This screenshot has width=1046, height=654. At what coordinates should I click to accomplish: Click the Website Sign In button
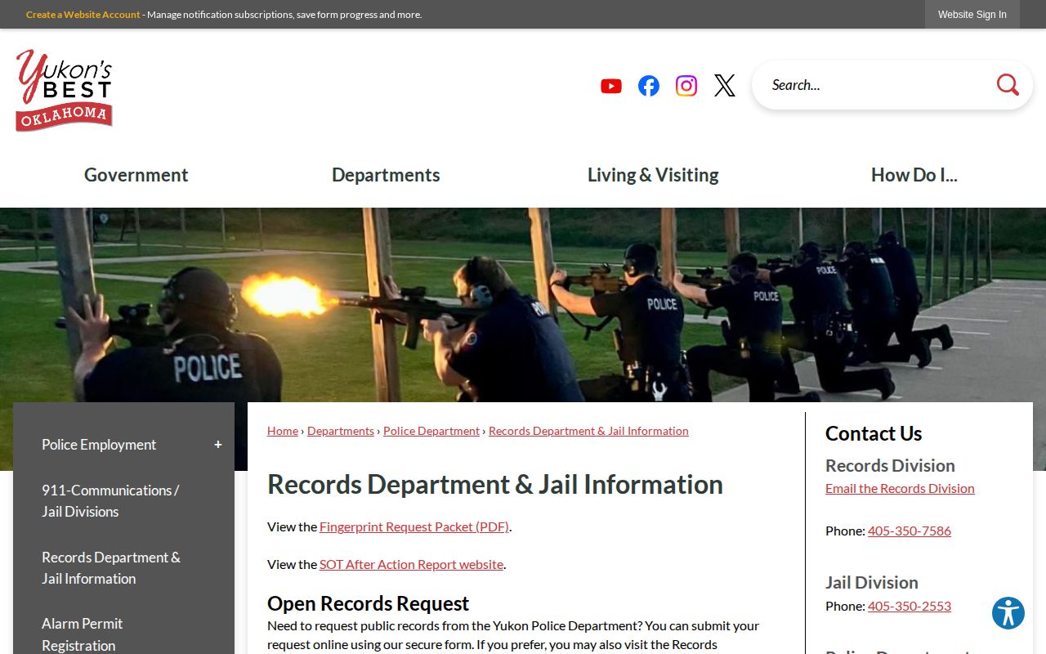click(x=972, y=15)
